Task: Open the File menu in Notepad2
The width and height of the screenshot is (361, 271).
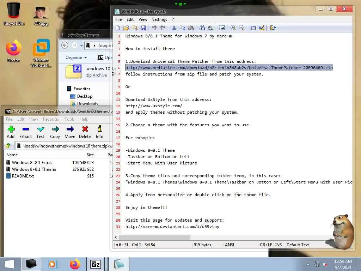Action: pos(118,19)
